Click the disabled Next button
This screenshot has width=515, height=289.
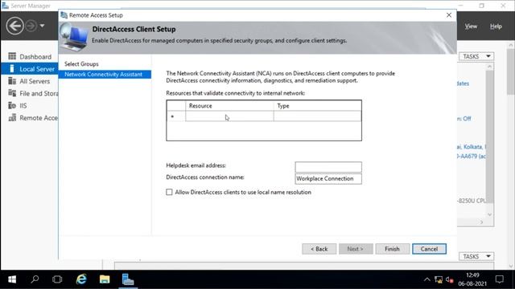pyautogui.click(x=356, y=249)
